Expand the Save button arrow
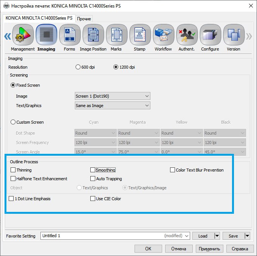257x256 pixels. coord(247,236)
